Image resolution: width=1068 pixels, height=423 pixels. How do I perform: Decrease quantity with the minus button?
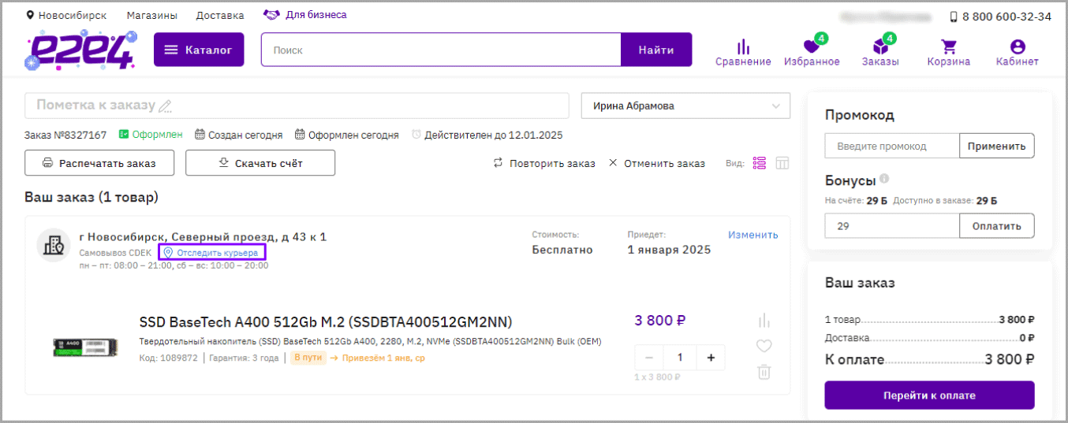[x=649, y=358]
